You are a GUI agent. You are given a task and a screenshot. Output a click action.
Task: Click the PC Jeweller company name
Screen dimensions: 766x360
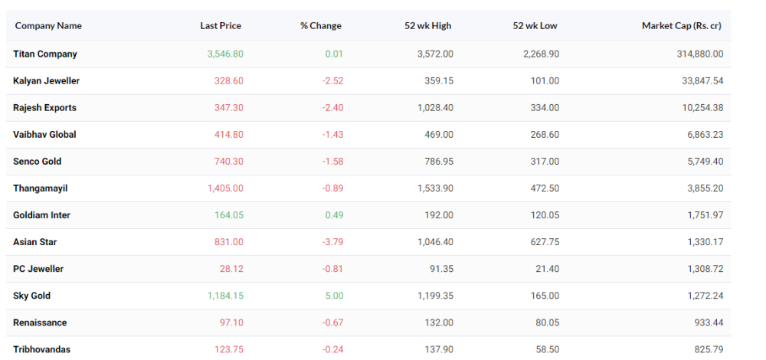pos(38,269)
